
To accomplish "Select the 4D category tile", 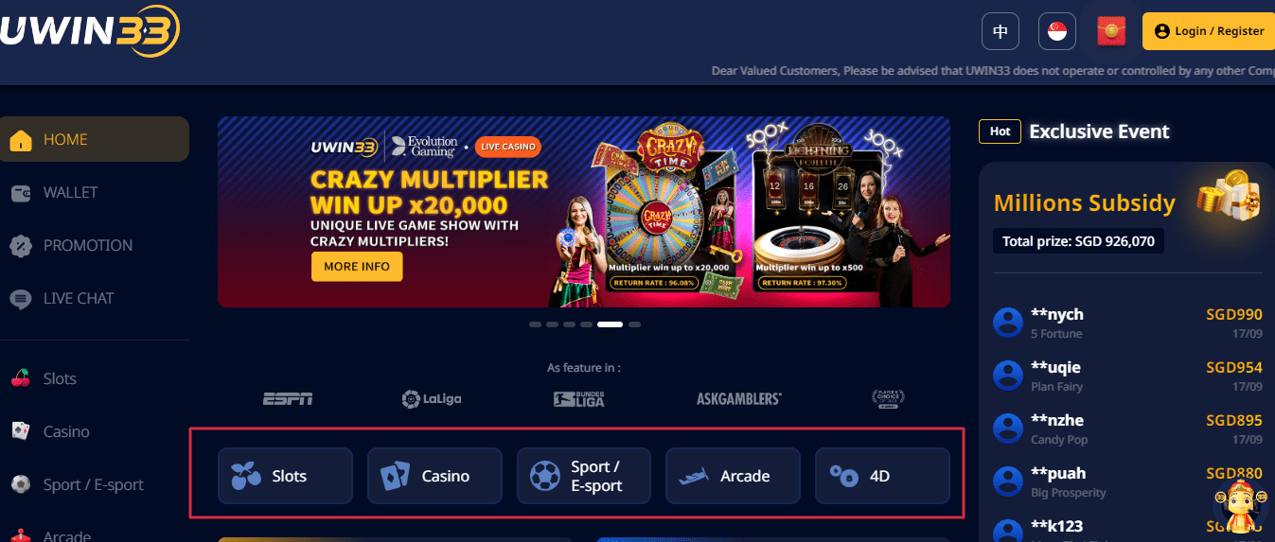I will [882, 476].
